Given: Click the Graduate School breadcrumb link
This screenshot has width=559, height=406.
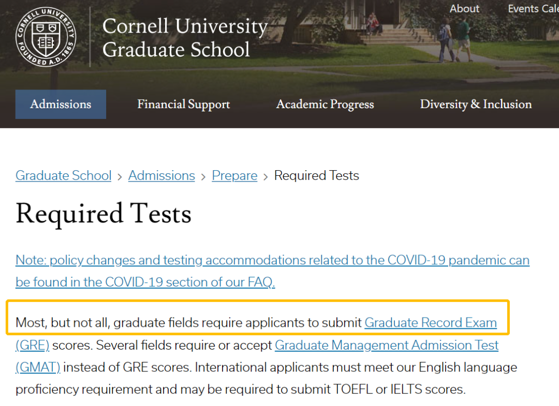Looking at the screenshot, I should pyautogui.click(x=63, y=176).
